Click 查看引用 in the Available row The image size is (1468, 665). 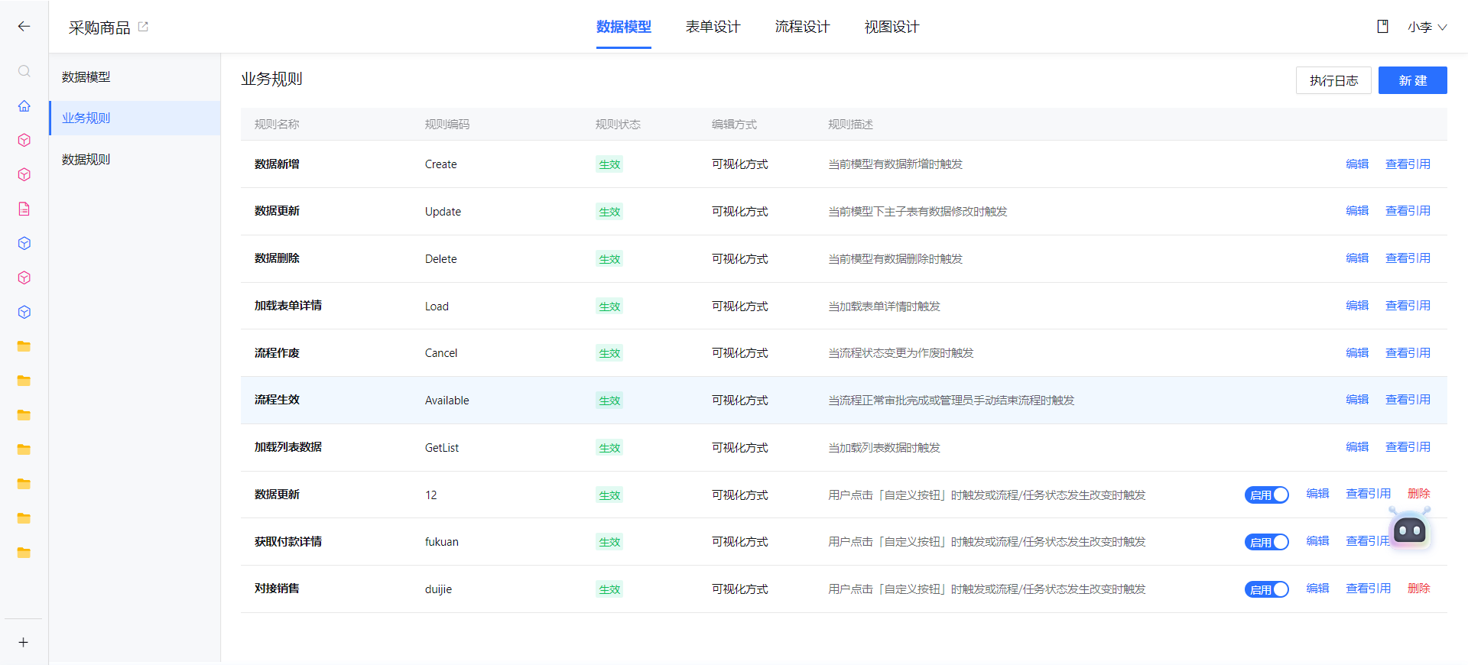point(1408,399)
